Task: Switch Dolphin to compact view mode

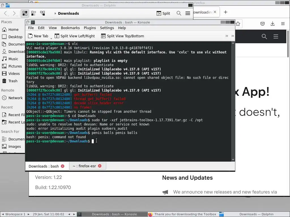Action: coord(34,13)
